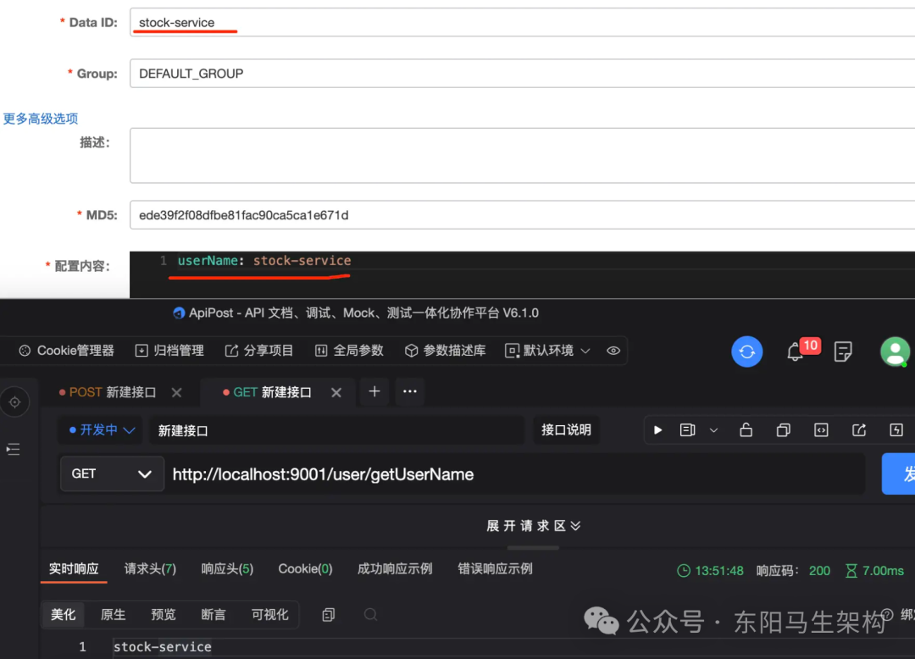Open the notification bell with 10 badge
Screen dimensions: 915x659
[795, 352]
